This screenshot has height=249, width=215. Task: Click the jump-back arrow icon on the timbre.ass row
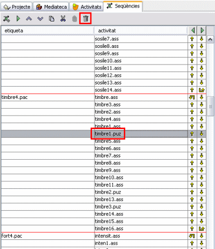point(192,97)
